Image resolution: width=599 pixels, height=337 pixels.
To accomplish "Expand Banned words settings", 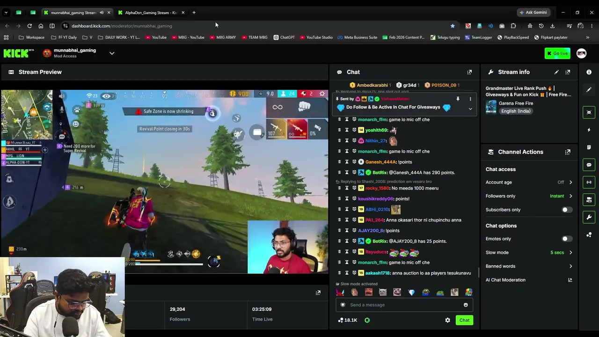I will 570,266.
